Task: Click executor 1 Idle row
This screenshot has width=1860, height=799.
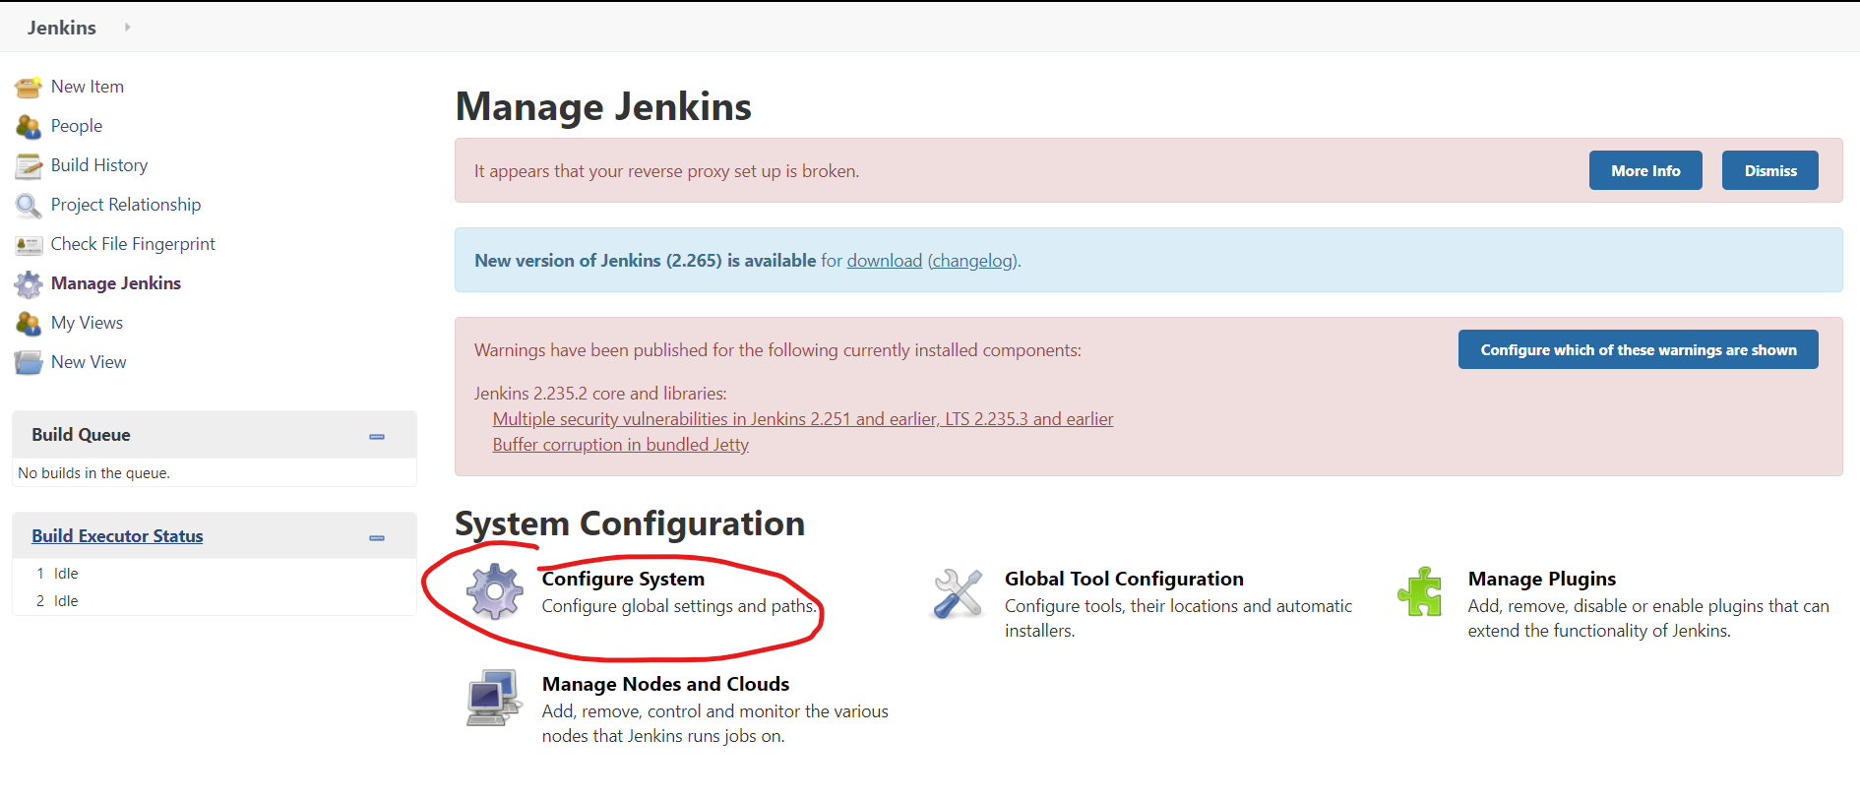Action: coord(215,574)
